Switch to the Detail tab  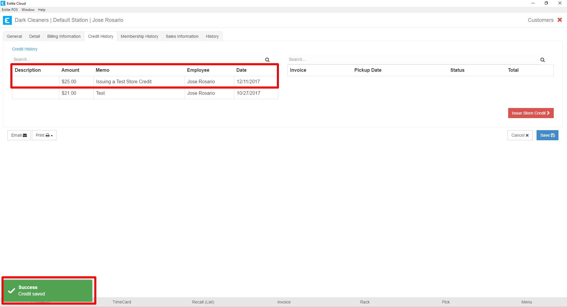pyautogui.click(x=35, y=36)
